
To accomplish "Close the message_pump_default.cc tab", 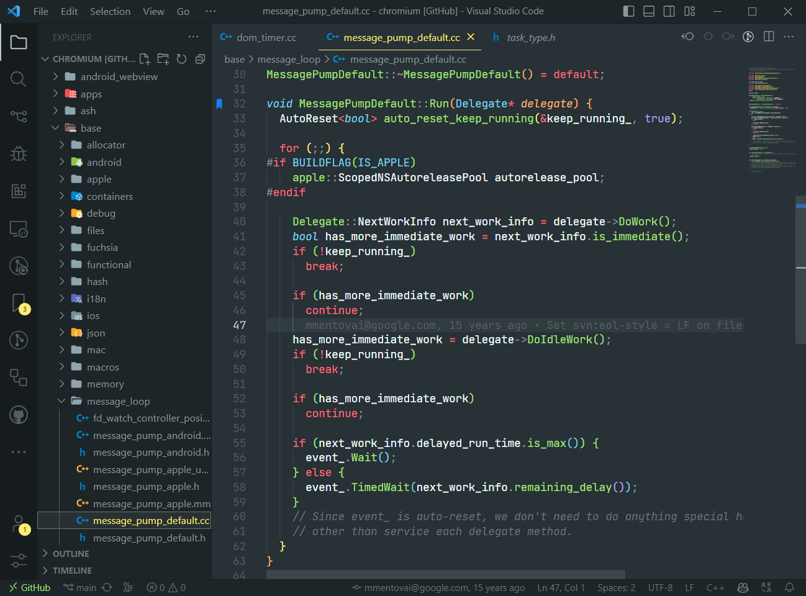I will [471, 37].
